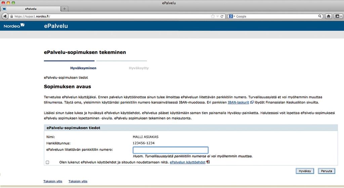Click the ePalvelu-sopimuksen tiedot panel header

(x=191, y=128)
